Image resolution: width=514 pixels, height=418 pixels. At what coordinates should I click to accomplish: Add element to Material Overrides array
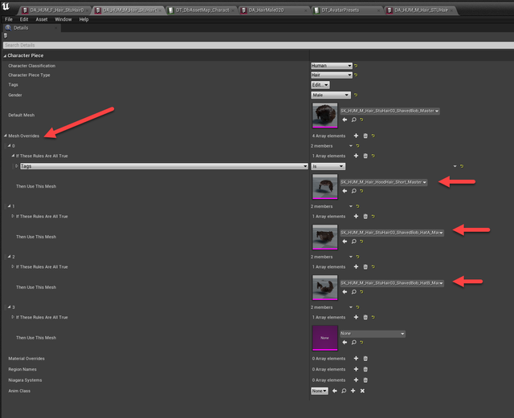(x=356, y=359)
